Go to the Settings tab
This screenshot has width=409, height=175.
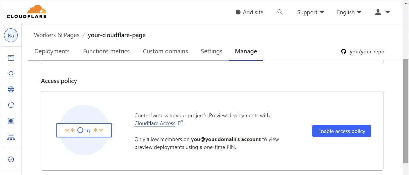[211, 51]
